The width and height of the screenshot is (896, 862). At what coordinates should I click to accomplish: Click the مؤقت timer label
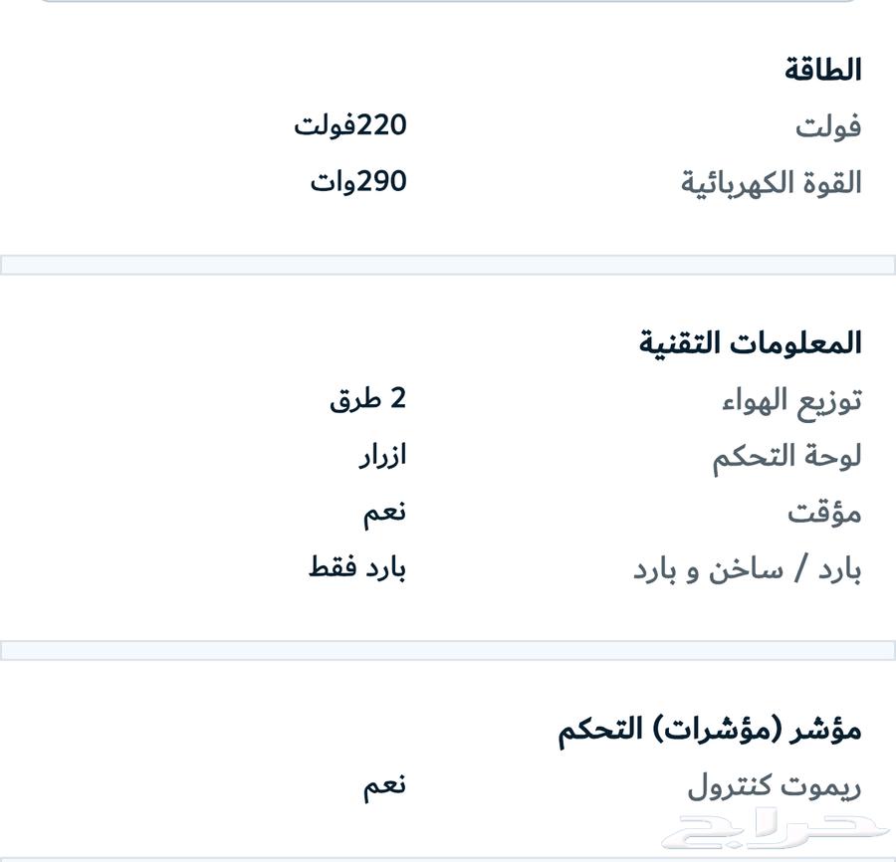(824, 513)
